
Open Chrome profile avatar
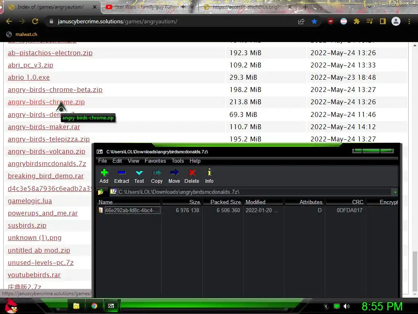(396, 21)
